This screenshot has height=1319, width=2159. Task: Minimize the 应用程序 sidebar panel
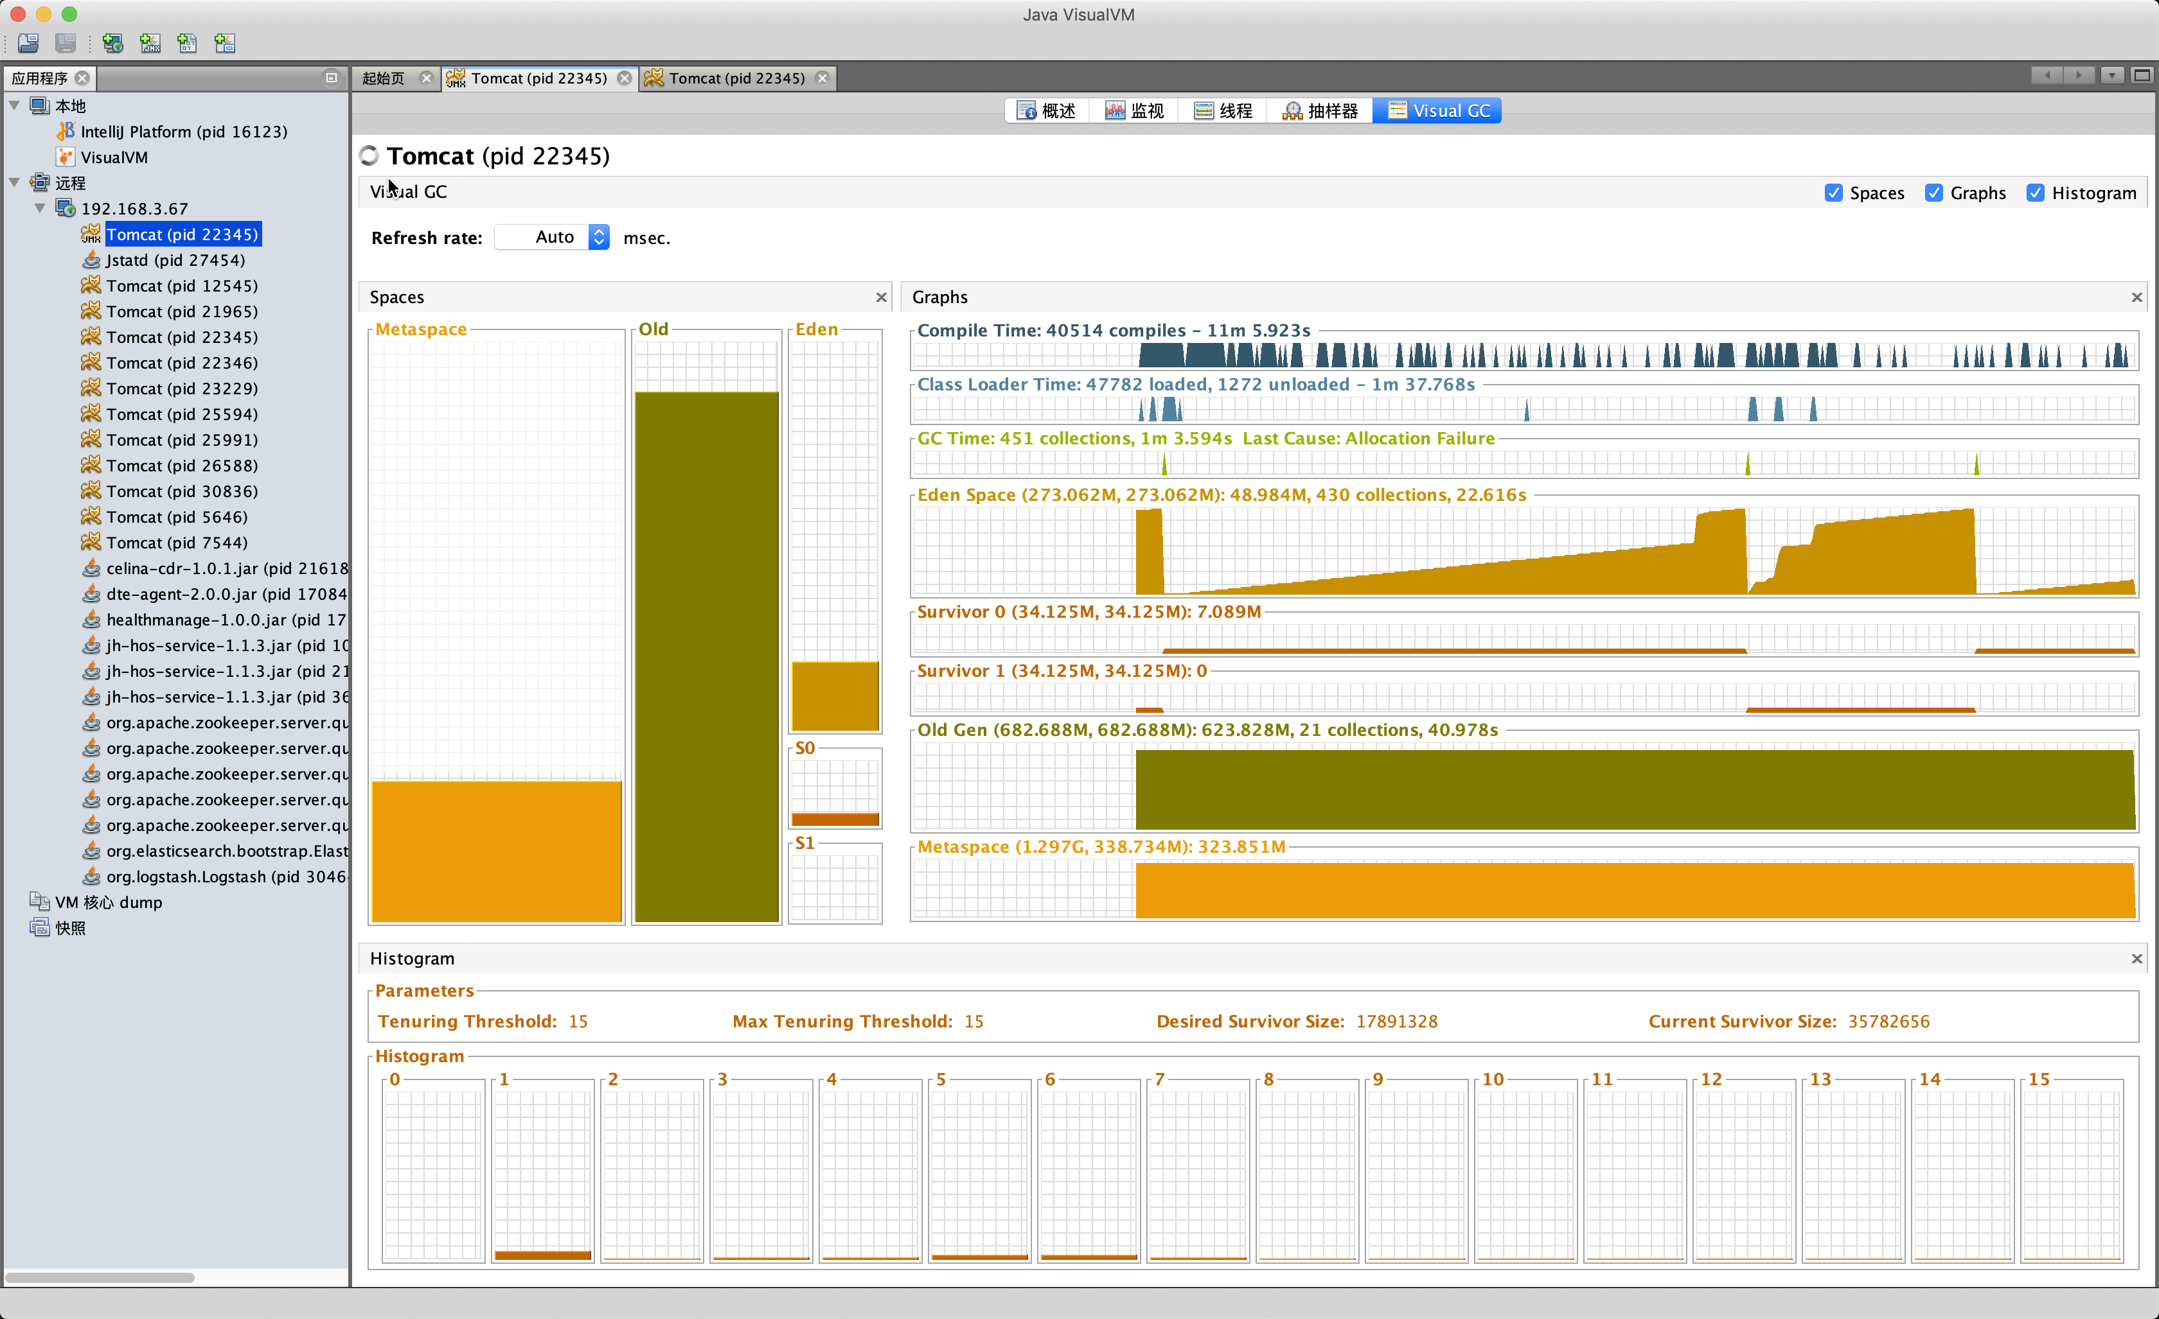click(331, 78)
